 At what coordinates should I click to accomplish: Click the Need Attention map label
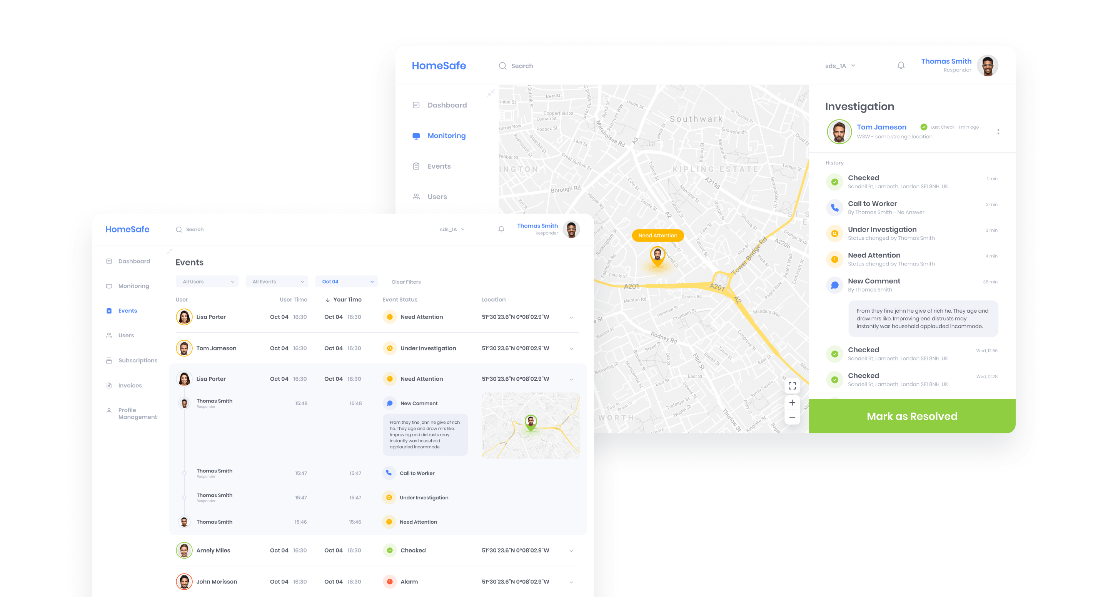[657, 235]
